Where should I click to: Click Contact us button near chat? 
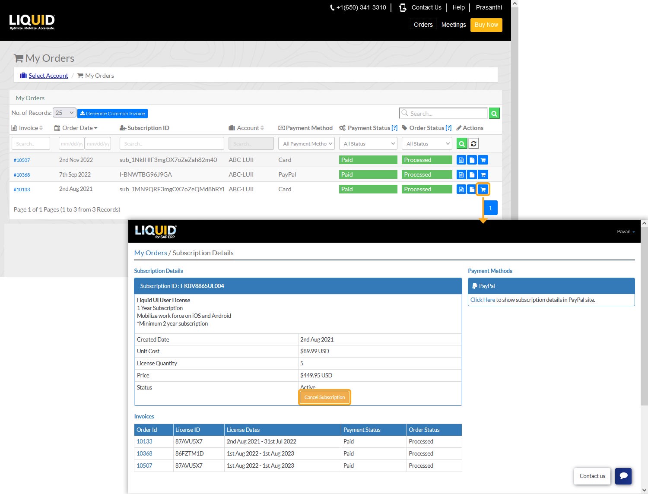click(x=592, y=476)
